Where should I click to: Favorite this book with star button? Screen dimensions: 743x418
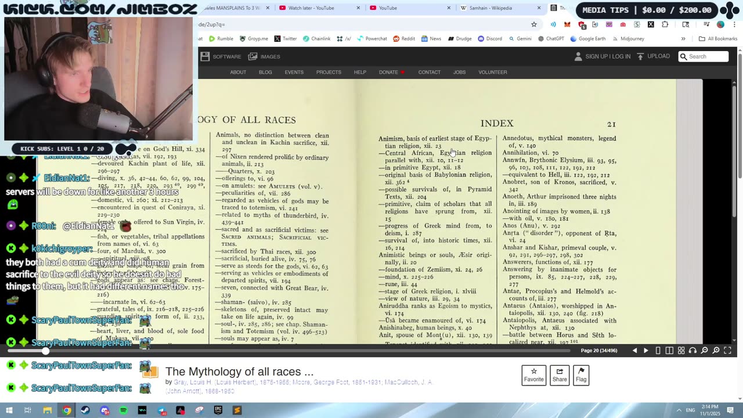(x=533, y=375)
